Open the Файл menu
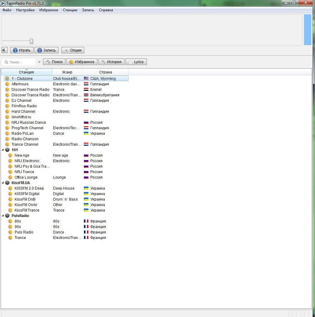This screenshot has width=315, height=317. (7, 10)
